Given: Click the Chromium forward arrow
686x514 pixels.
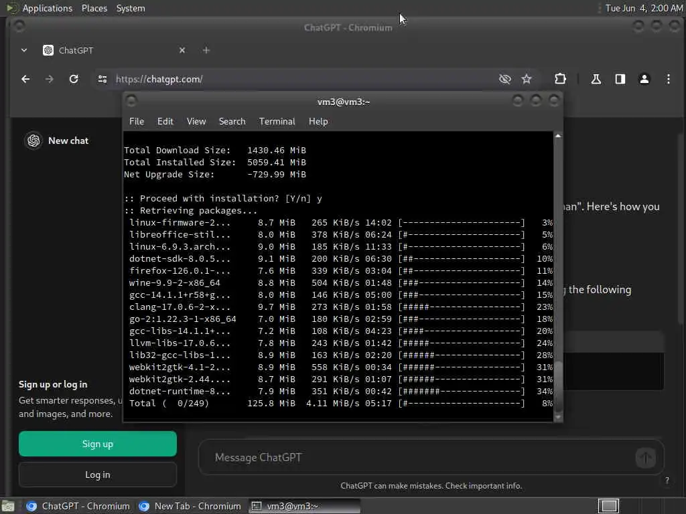Looking at the screenshot, I should point(50,79).
